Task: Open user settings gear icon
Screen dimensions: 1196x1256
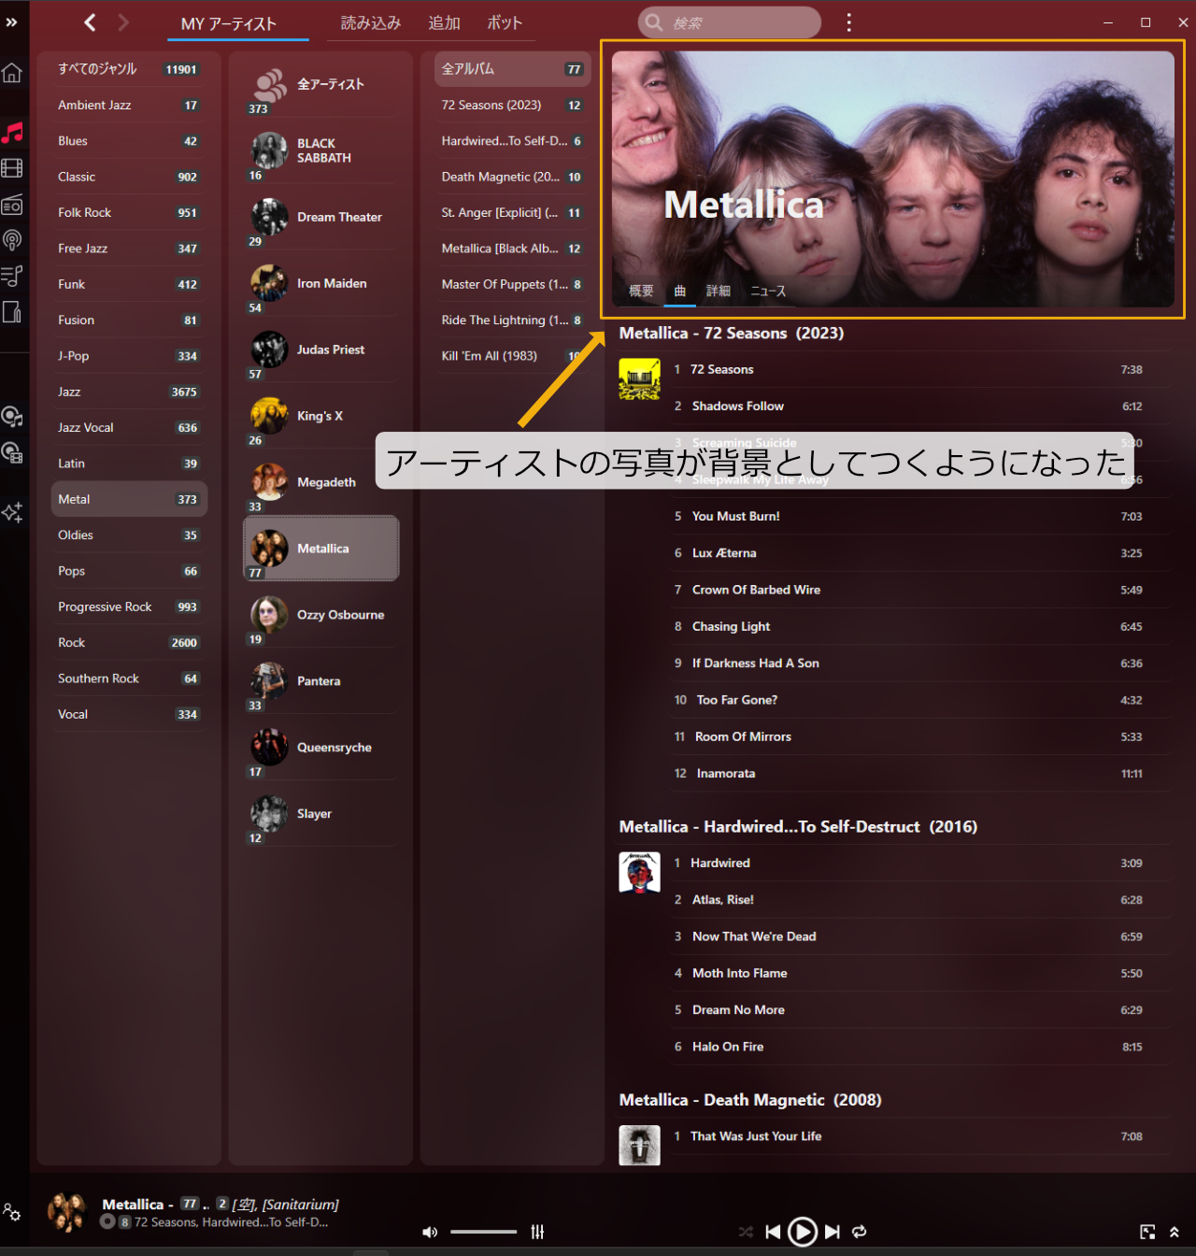Action: tap(12, 1212)
